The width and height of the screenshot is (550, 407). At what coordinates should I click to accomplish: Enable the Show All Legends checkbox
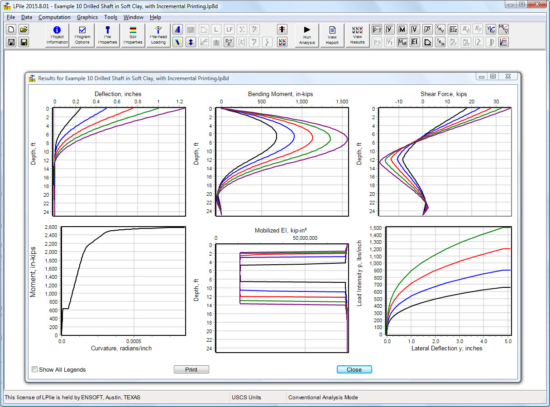(35, 369)
